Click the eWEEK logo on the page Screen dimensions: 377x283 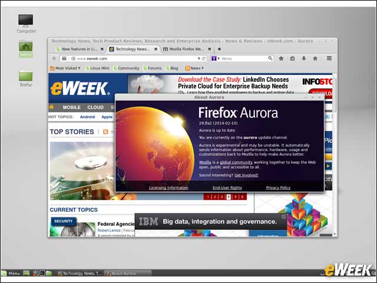pyautogui.click(x=80, y=88)
